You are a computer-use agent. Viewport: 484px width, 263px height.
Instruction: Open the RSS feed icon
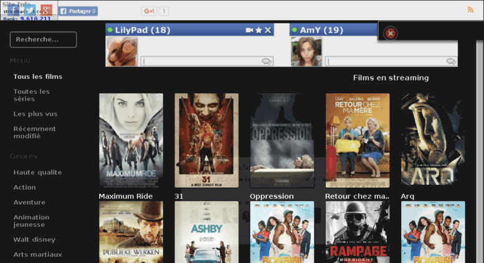pyautogui.click(x=470, y=9)
